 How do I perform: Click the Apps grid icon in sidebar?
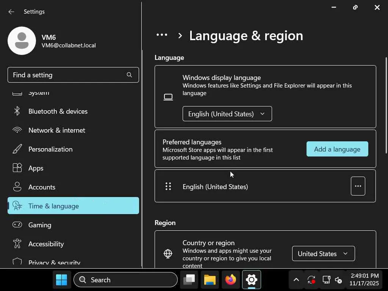[17, 168]
